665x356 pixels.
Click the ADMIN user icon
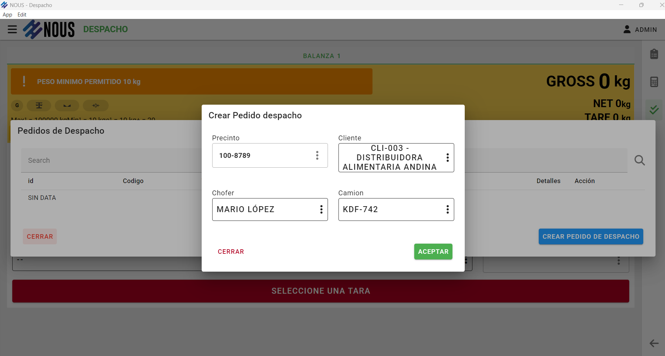[627, 29]
